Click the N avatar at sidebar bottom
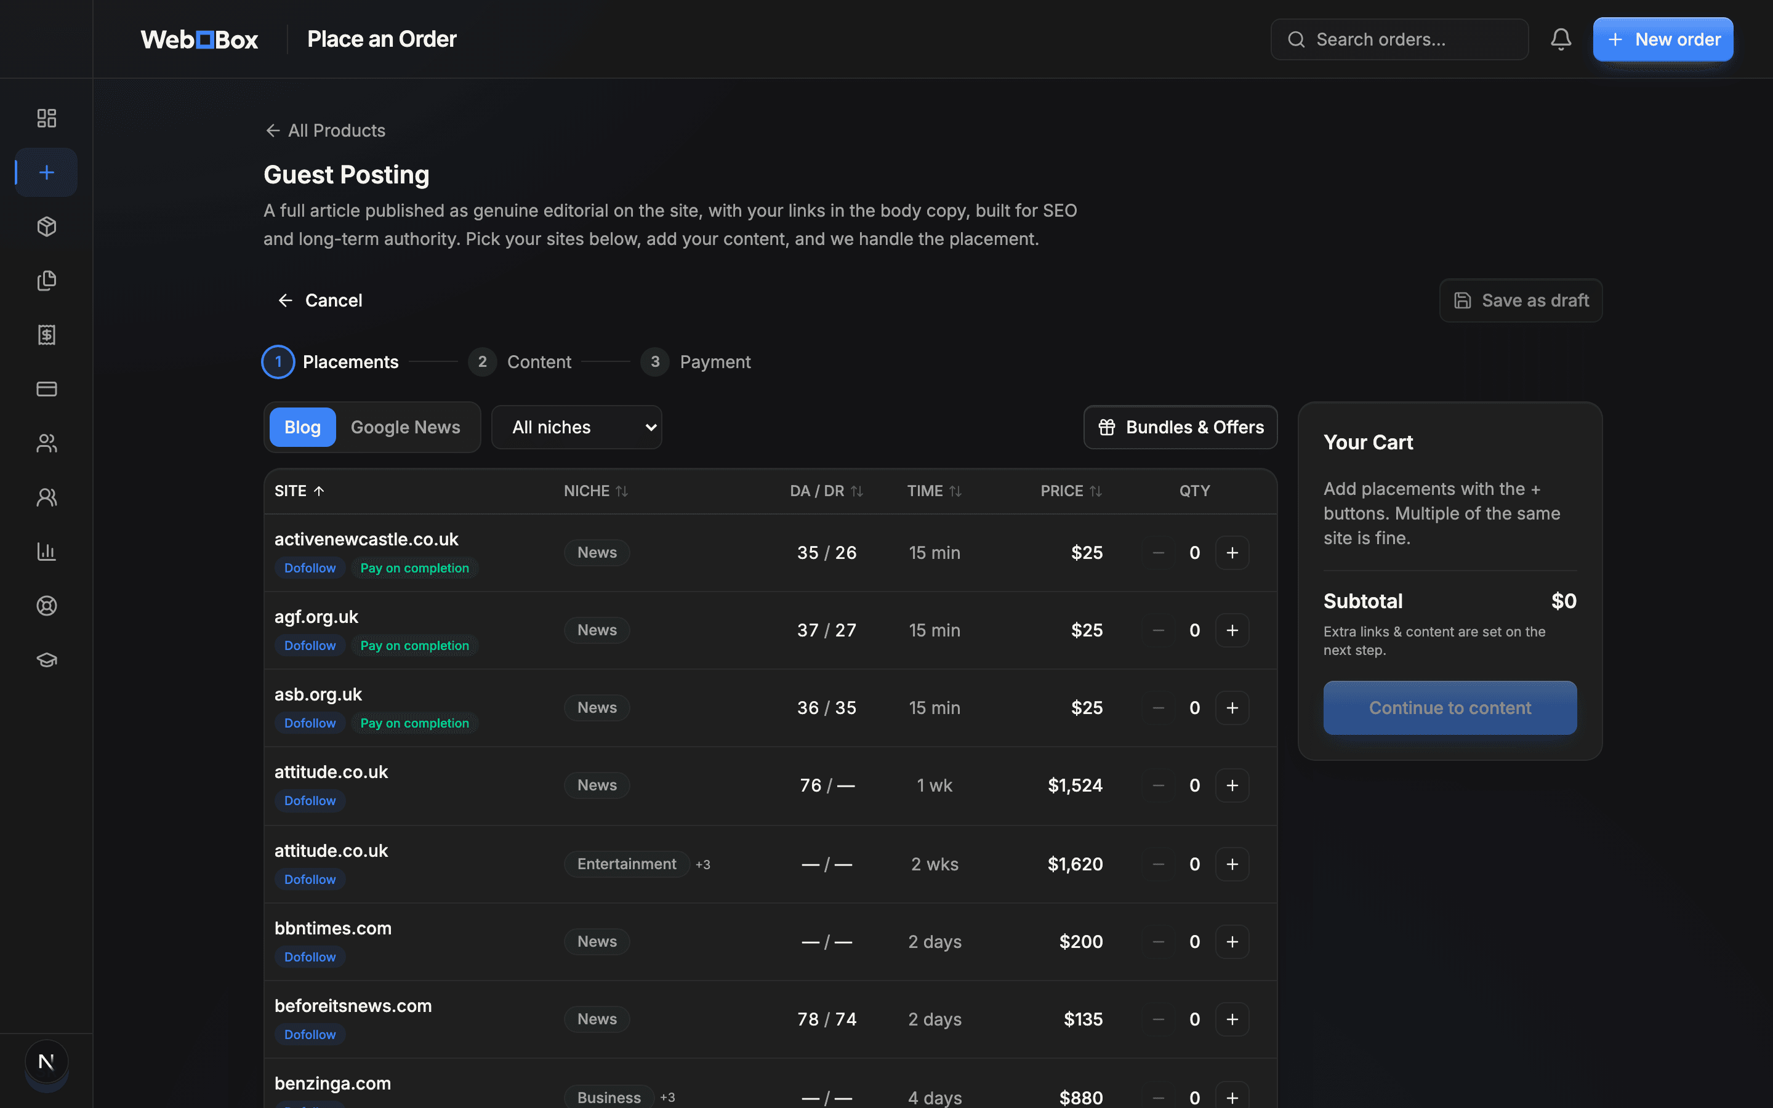Viewport: 1773px width, 1108px height. [46, 1061]
